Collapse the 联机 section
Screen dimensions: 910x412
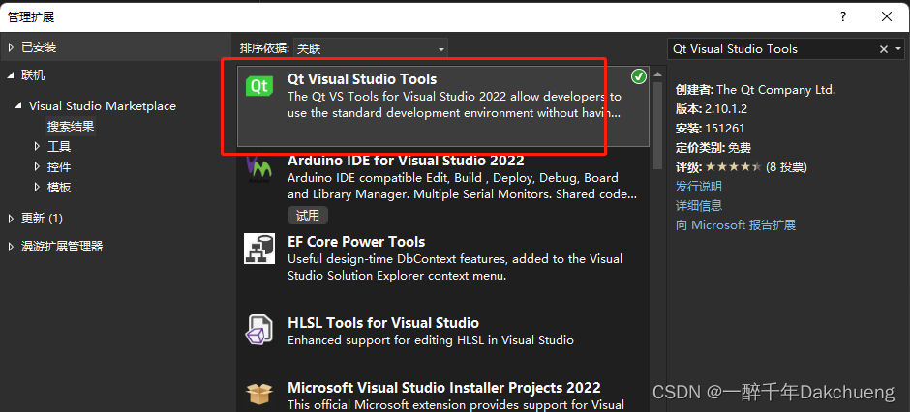pos(11,75)
